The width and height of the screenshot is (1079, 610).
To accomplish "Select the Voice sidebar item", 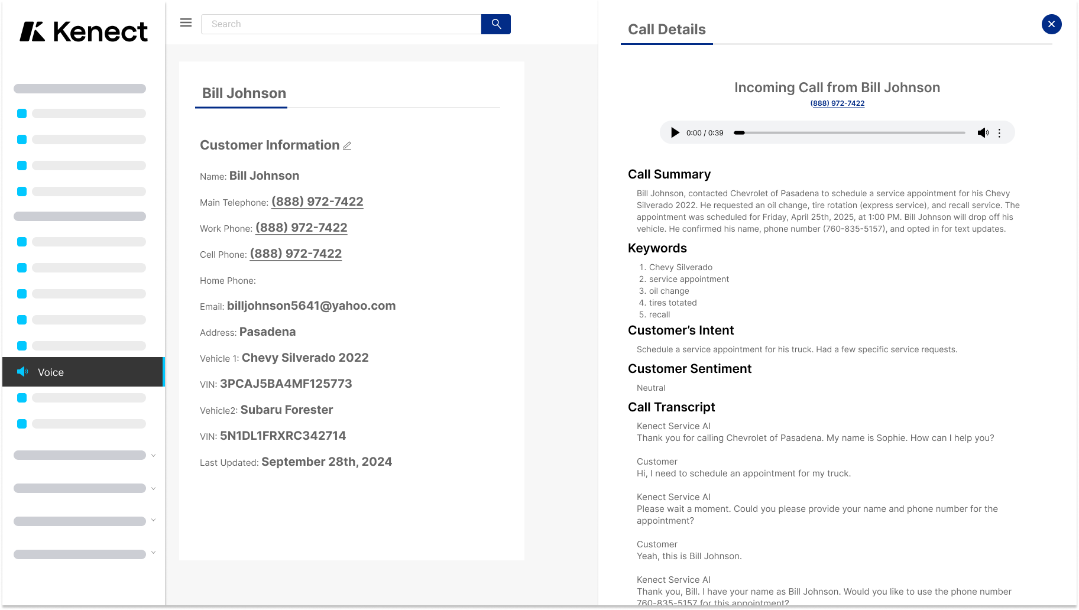I will coord(83,372).
